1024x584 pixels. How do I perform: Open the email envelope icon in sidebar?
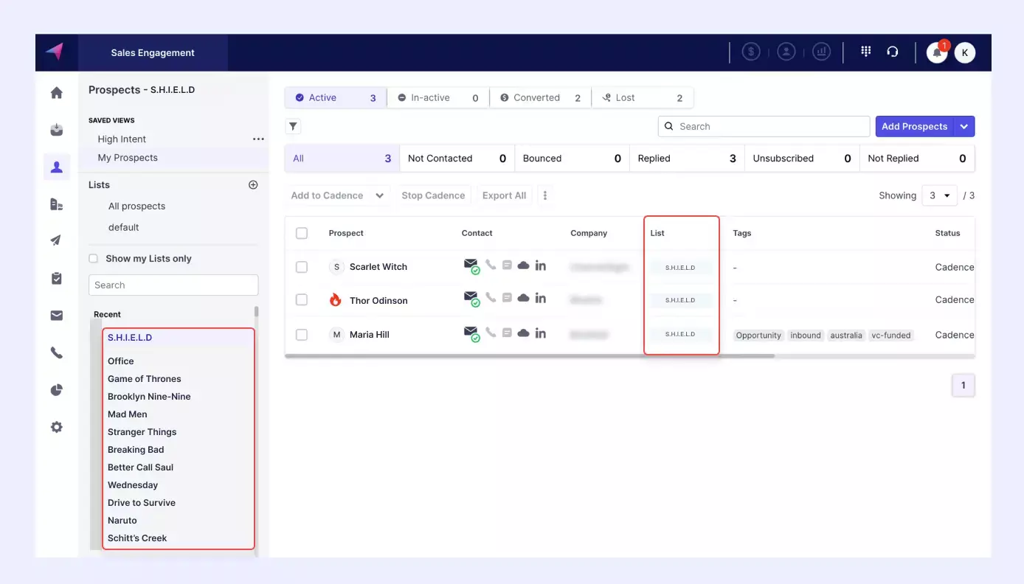tap(56, 316)
